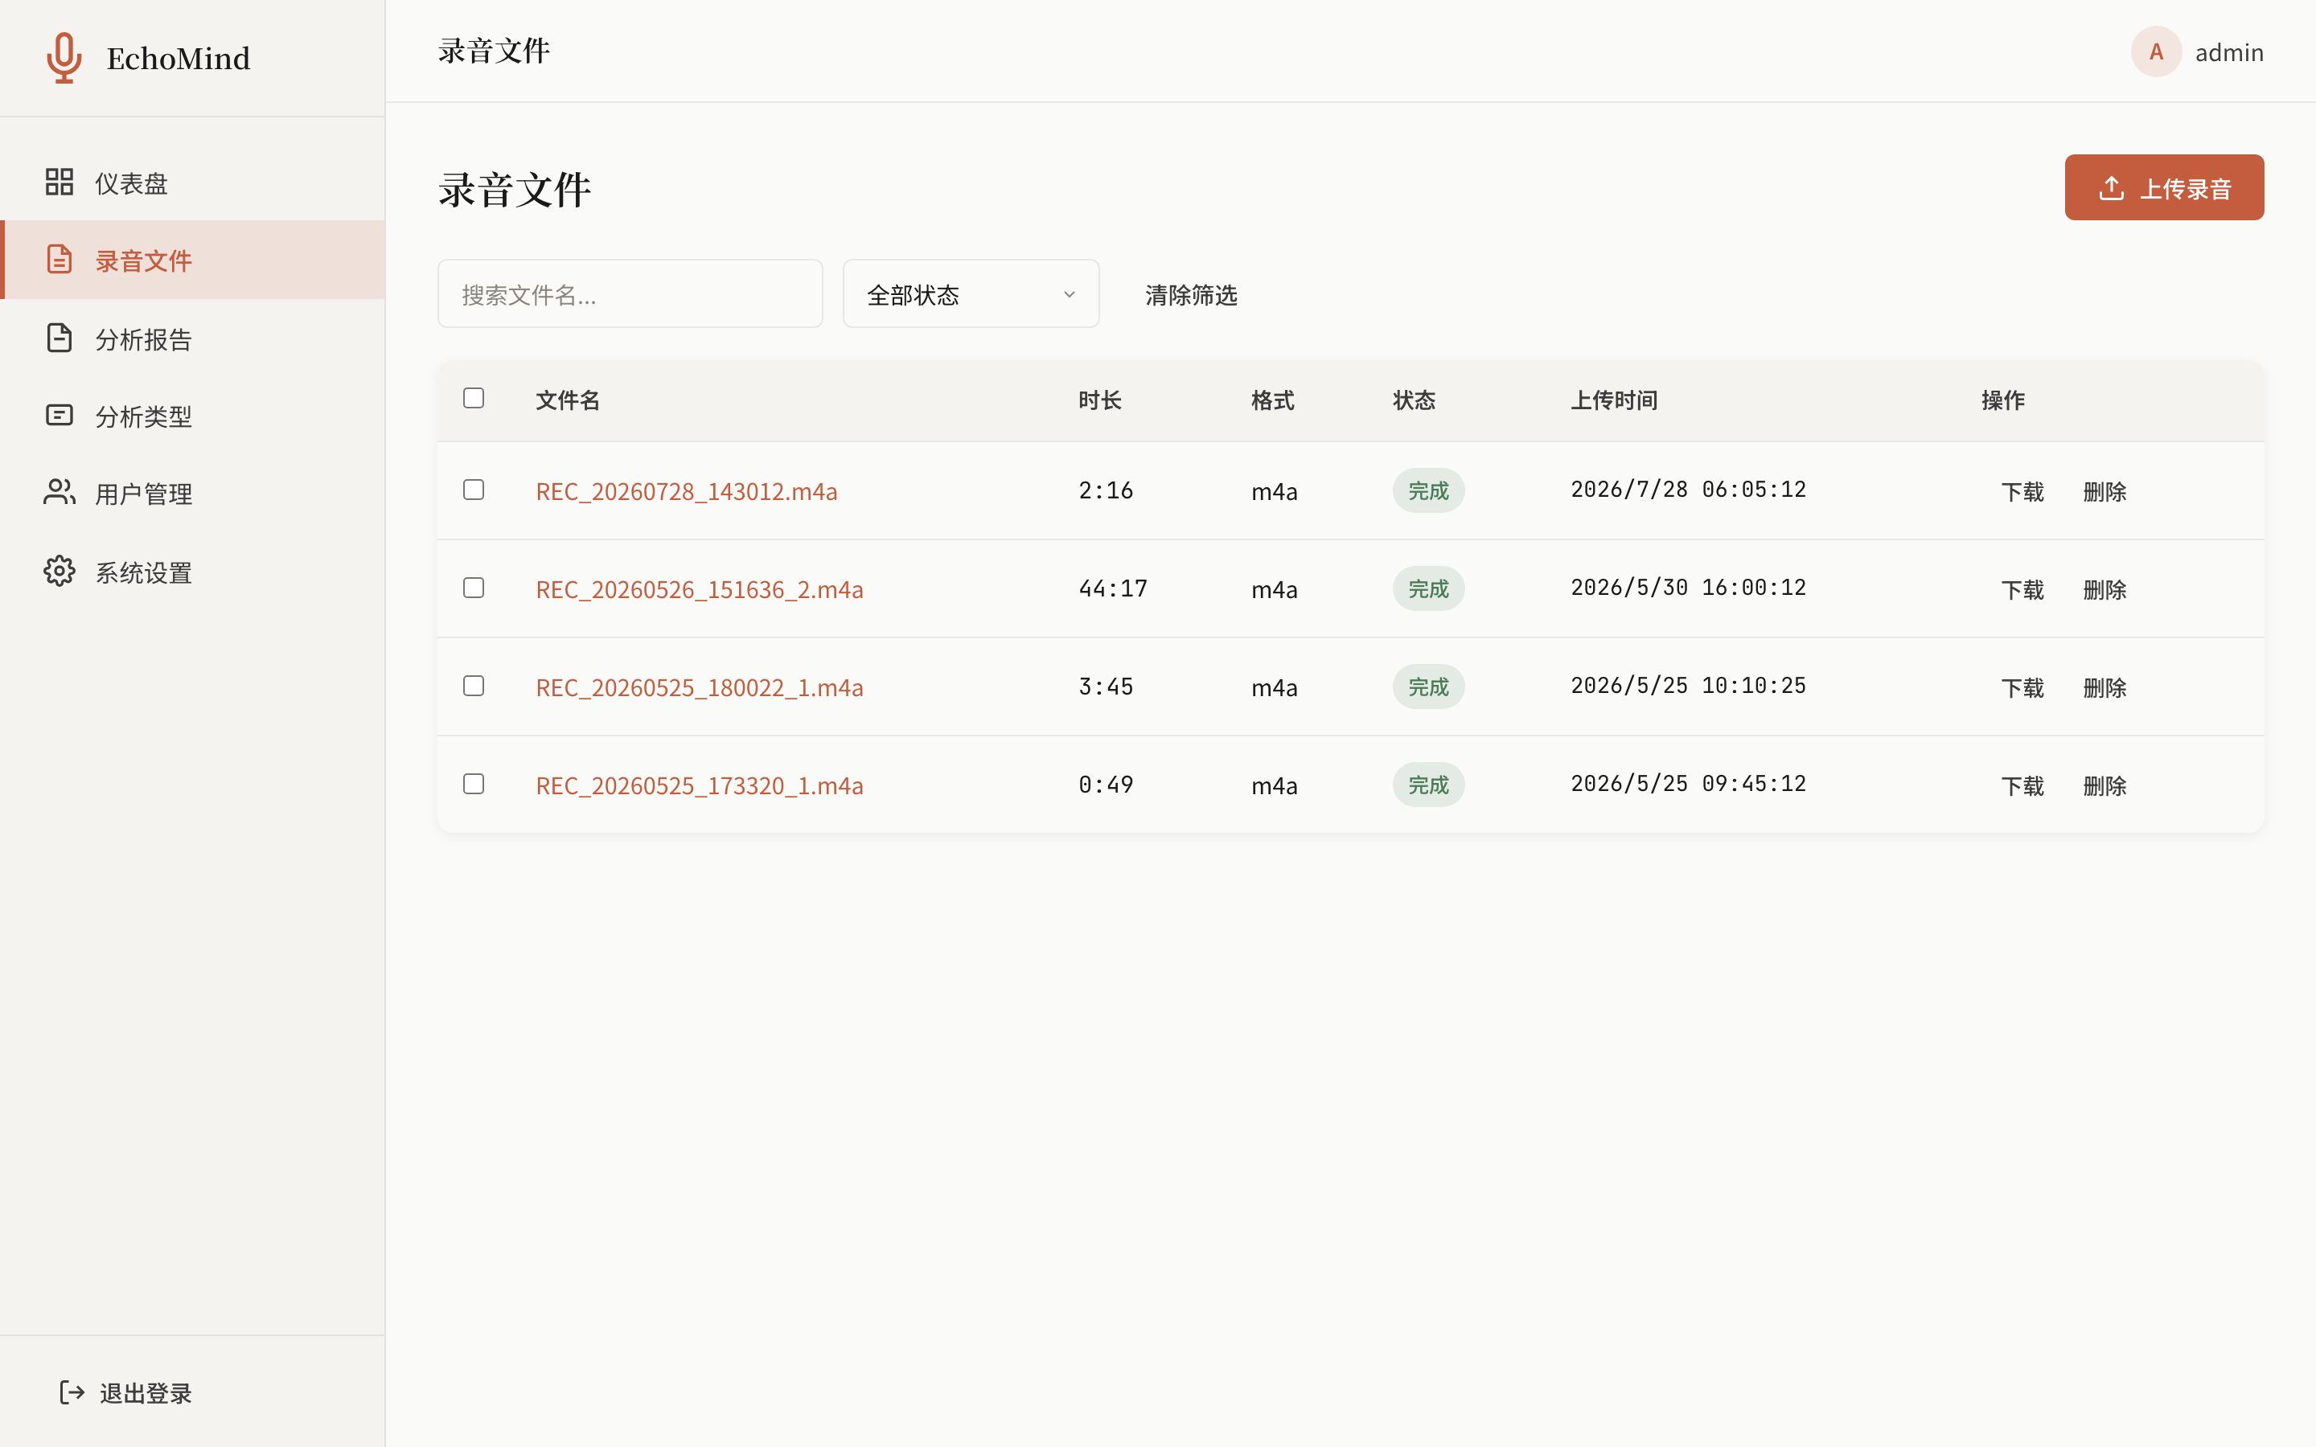Click the admin username label
Screen dimensions: 2316x1447
(2229, 52)
